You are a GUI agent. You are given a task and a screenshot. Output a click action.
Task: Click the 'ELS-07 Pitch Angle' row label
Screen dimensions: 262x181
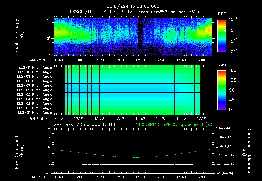tap(35, 86)
